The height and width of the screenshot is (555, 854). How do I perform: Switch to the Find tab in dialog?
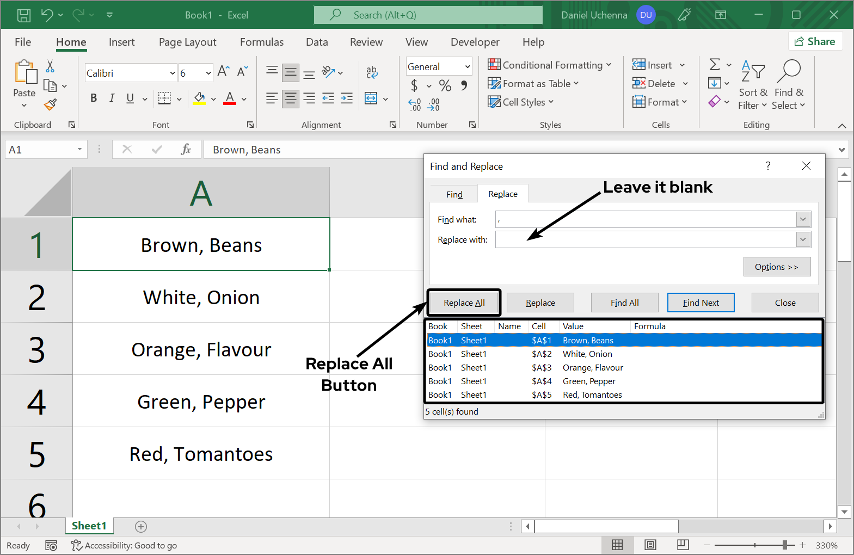pos(454,194)
